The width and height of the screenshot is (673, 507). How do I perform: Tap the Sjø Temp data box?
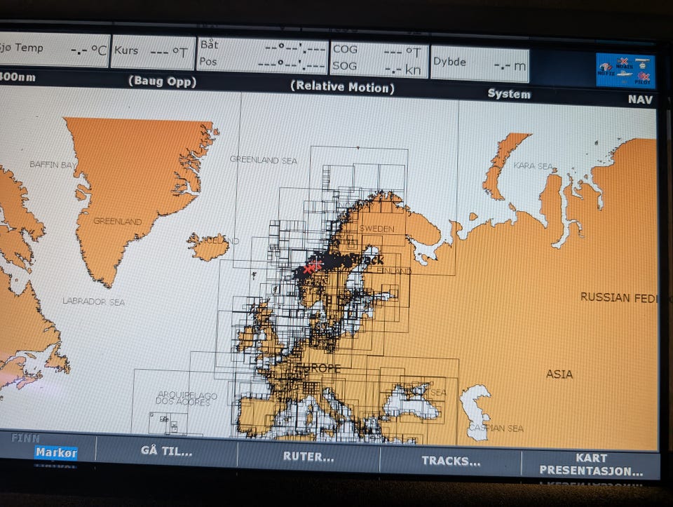[54, 49]
